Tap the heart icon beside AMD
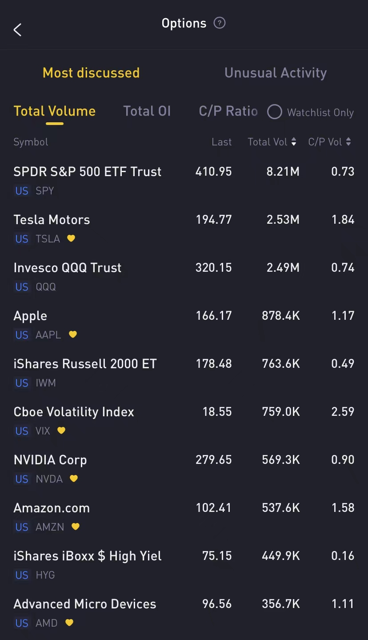 click(69, 623)
